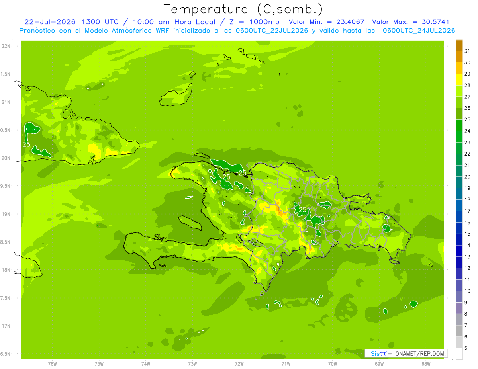Image resolution: width=478 pixels, height=369 pixels.
Task: Click the 72W longitude axis label
Action: coord(239,363)
